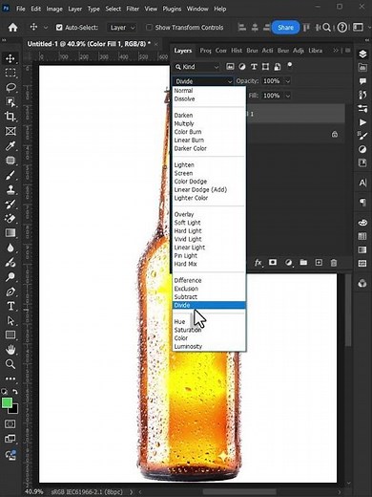This screenshot has width=372, height=497.
Task: Select the Blur tool droplet icon
Action: point(10,248)
